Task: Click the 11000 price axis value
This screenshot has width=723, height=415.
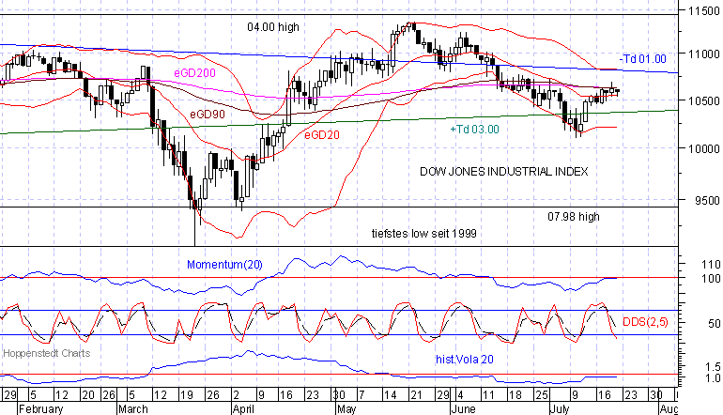Action: (x=703, y=54)
